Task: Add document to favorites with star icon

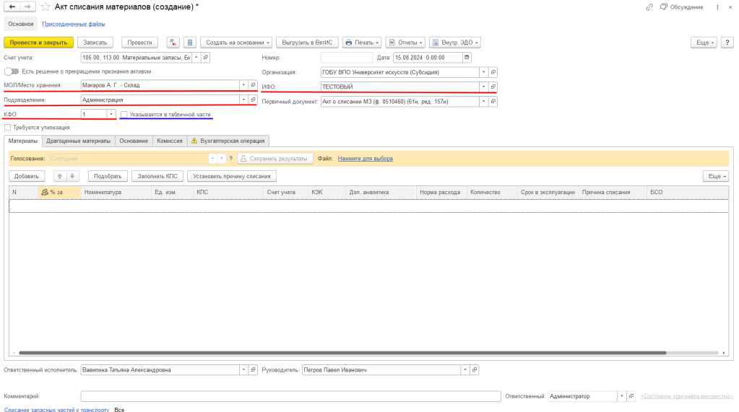Action: click(x=47, y=6)
